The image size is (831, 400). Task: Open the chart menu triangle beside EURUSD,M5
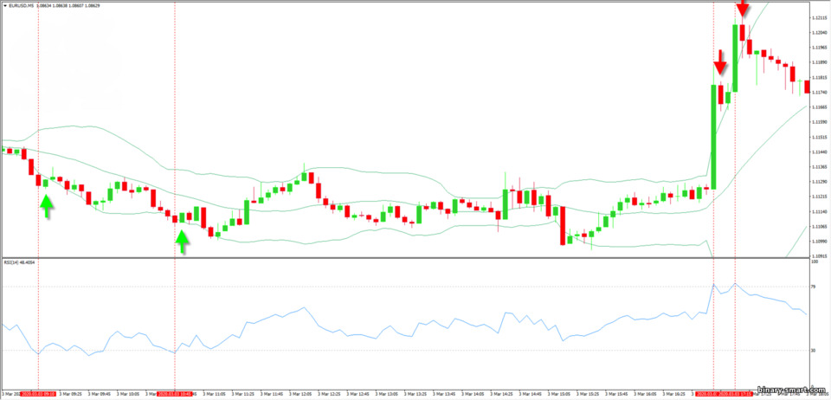[x=4, y=5]
